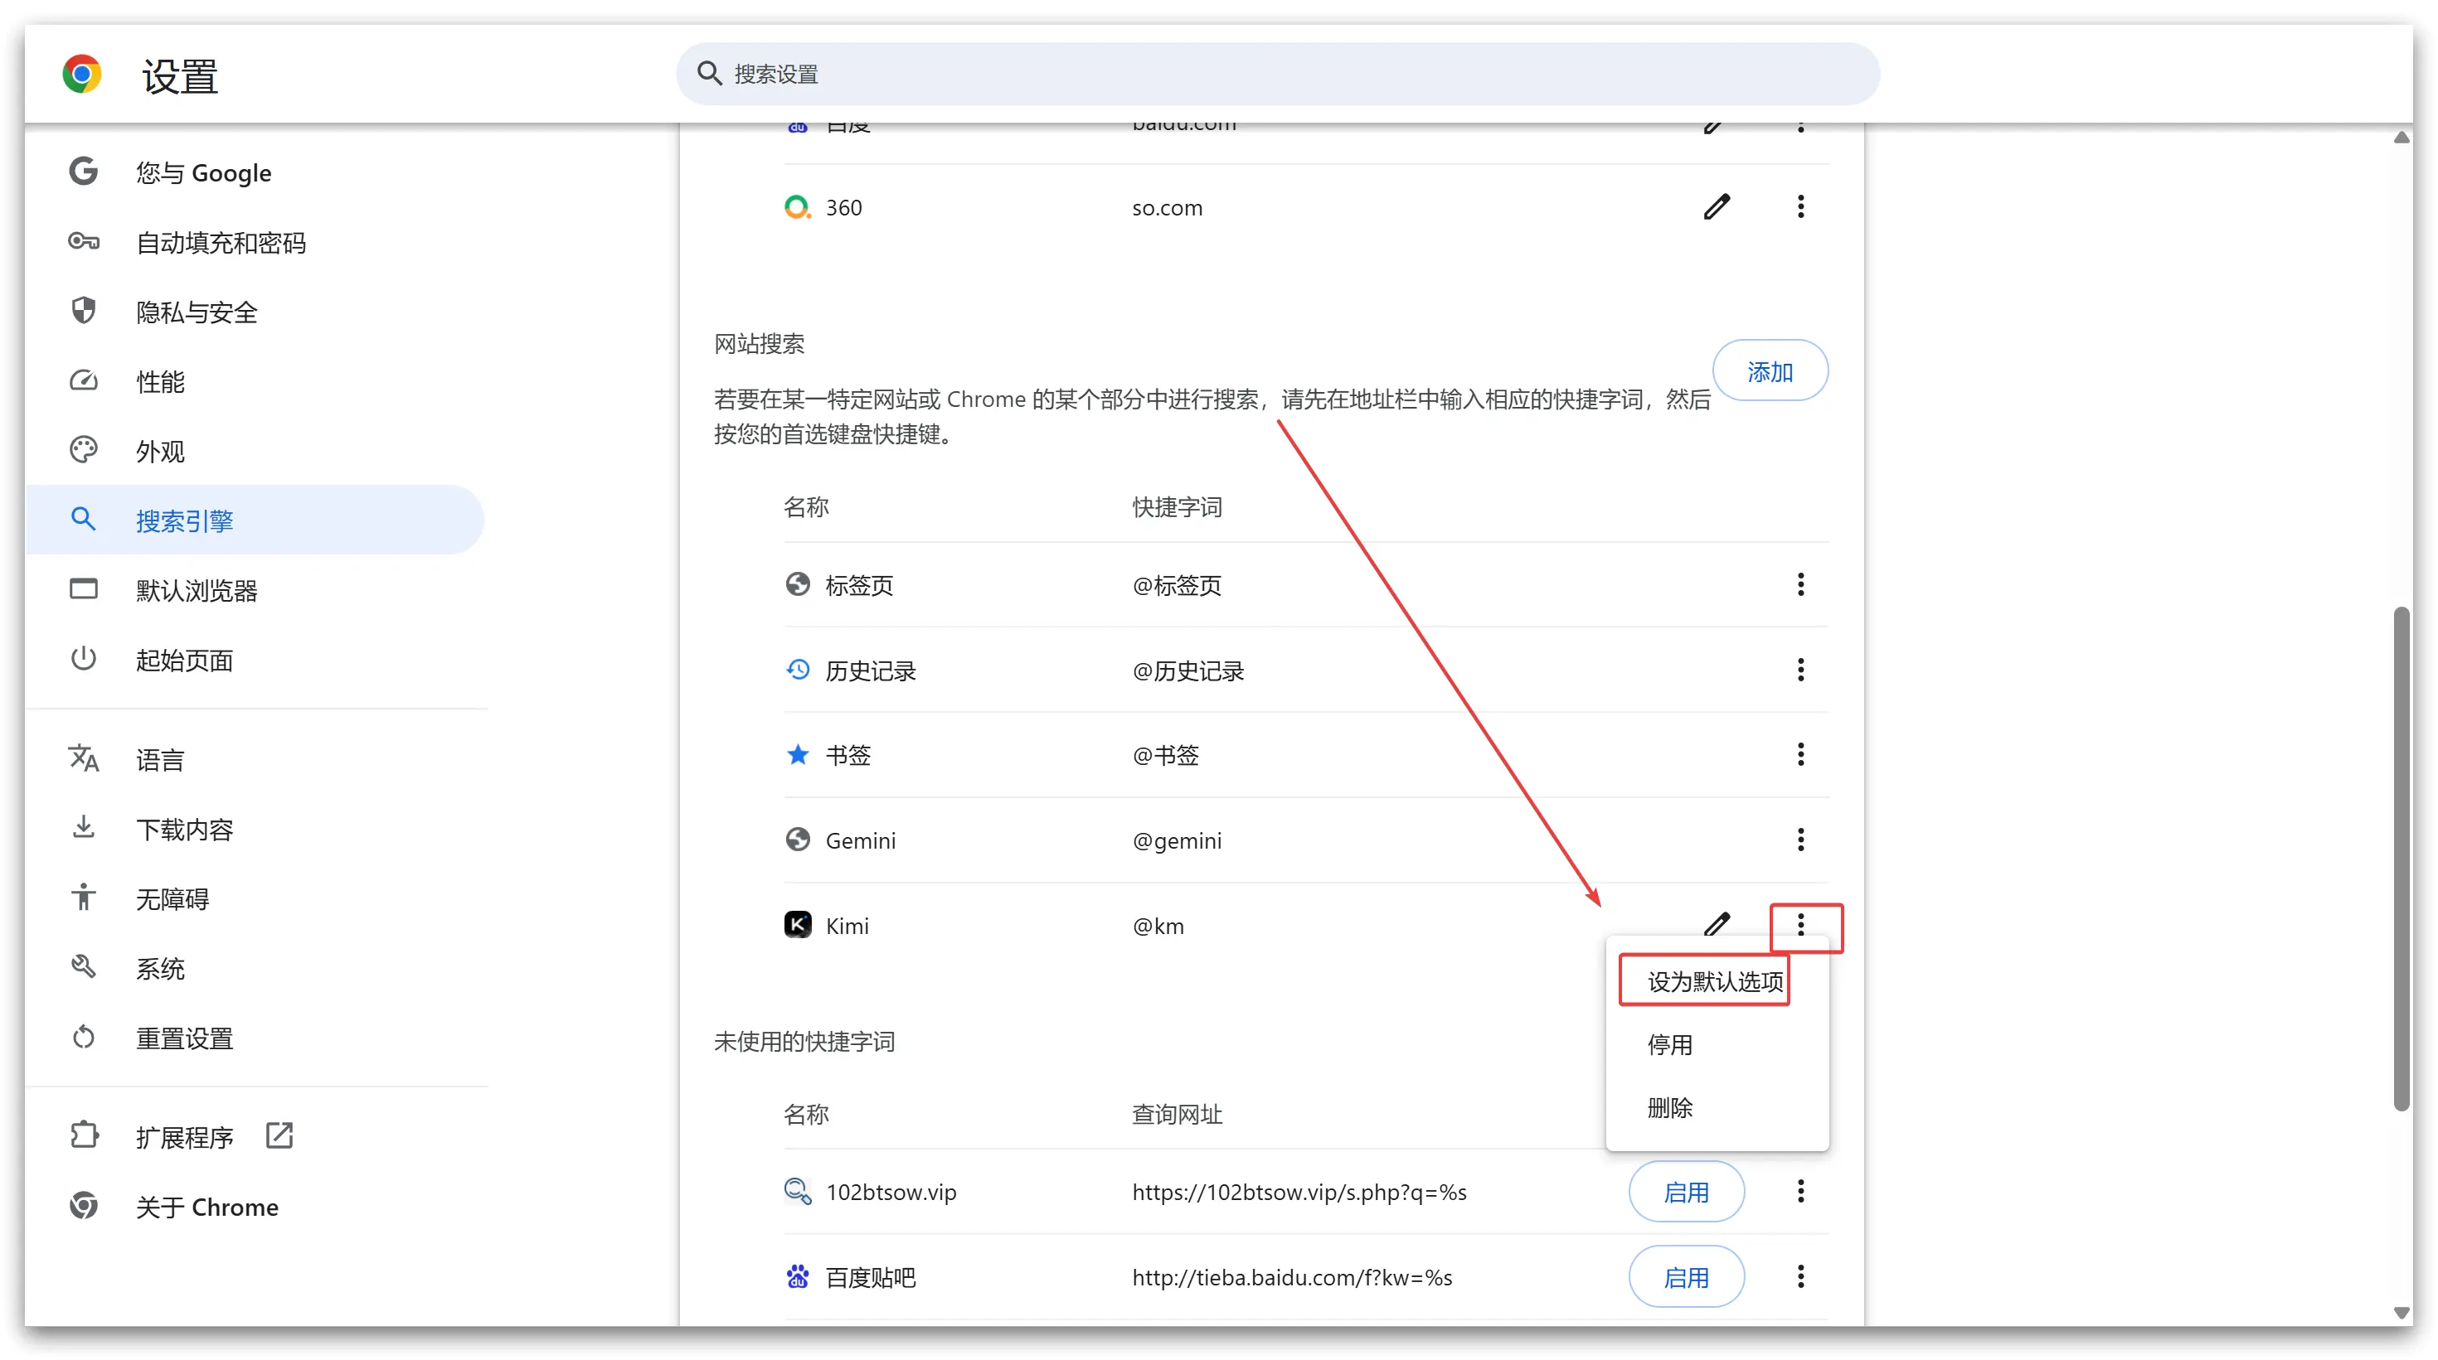
Task: Click the power icon for 起始页面
Action: point(83,658)
